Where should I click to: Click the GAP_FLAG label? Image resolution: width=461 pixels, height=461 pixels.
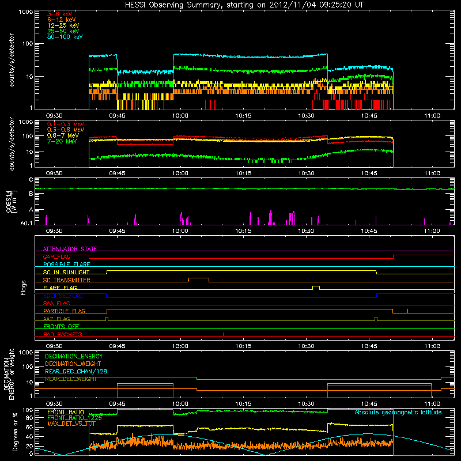[56, 256]
